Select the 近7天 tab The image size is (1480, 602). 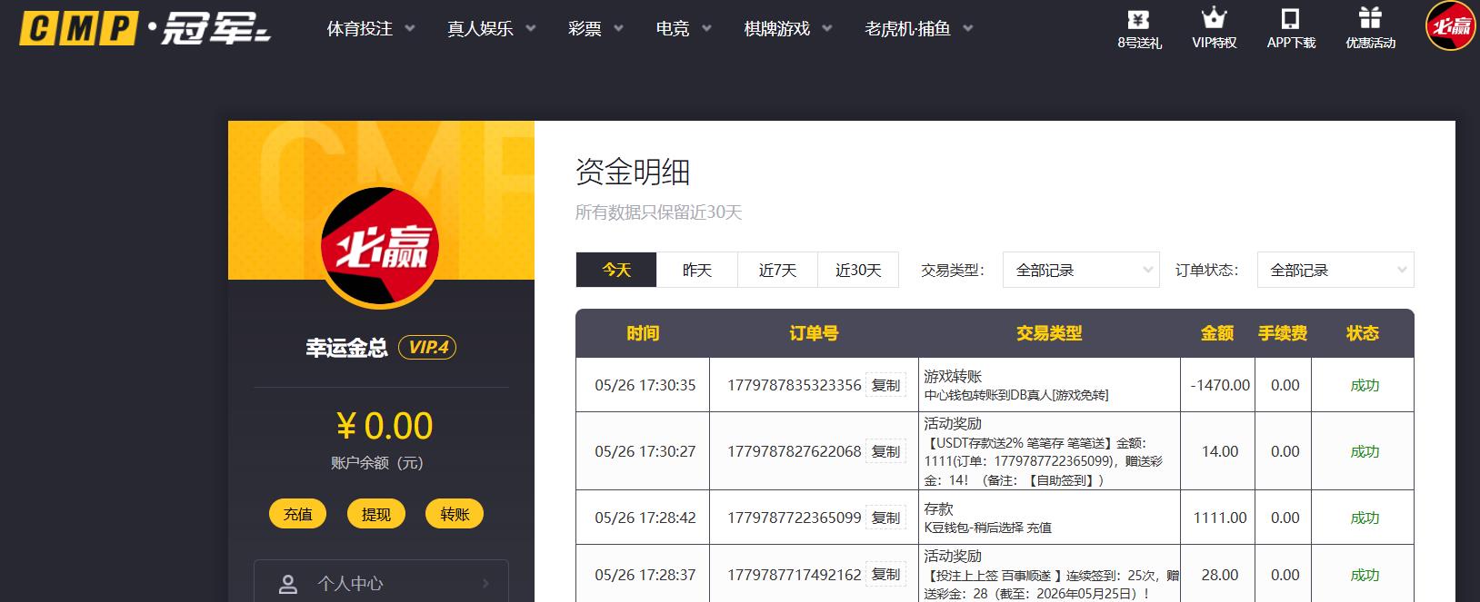pos(777,270)
